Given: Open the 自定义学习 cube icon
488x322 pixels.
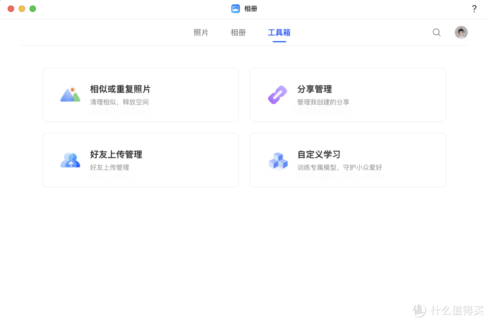Looking at the screenshot, I should click(277, 160).
